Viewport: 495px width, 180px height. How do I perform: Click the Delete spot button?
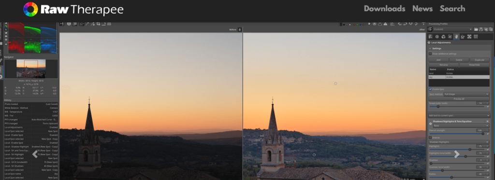click(x=459, y=60)
